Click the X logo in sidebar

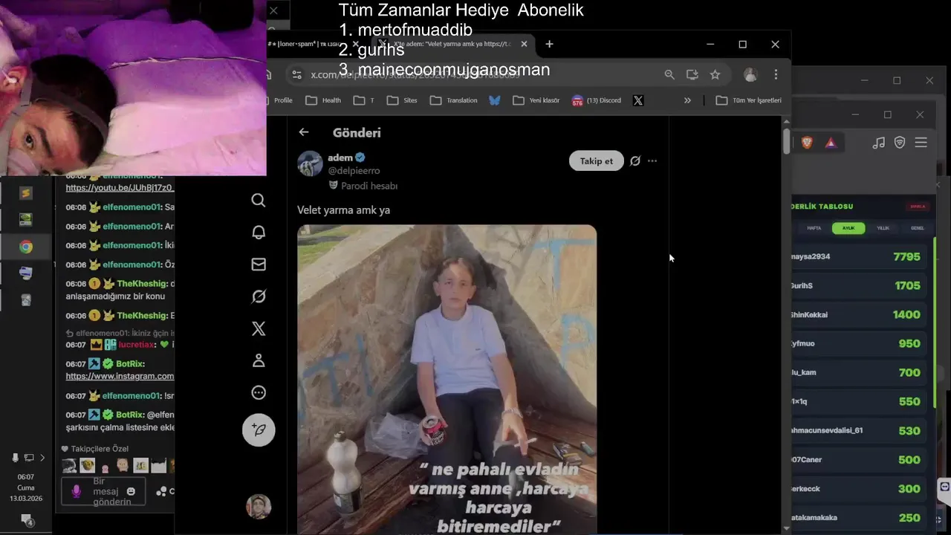(x=259, y=328)
